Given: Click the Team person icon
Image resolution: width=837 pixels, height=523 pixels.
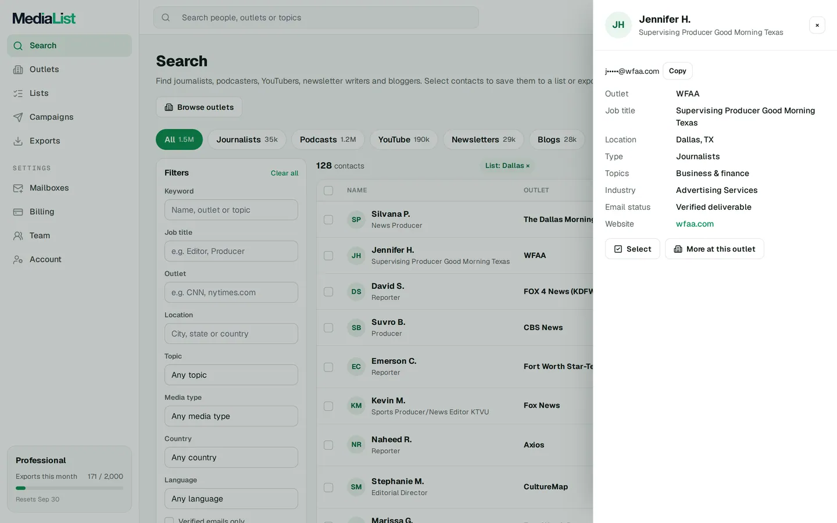Looking at the screenshot, I should [x=18, y=236].
